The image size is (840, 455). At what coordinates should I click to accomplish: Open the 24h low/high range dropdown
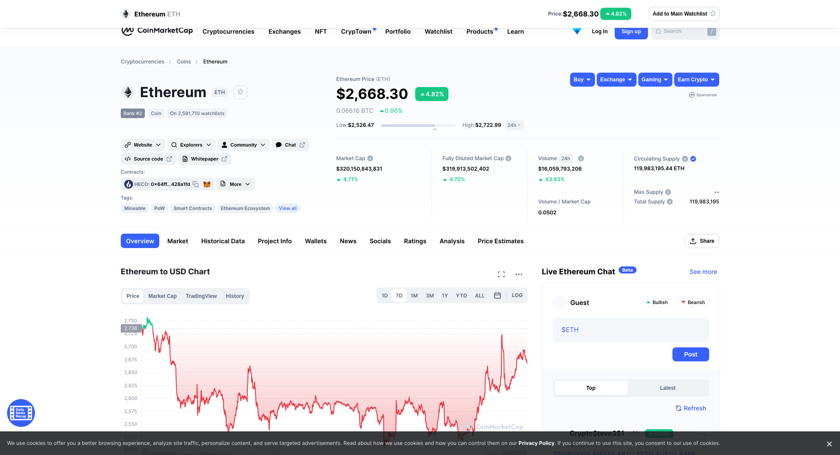[x=514, y=125]
